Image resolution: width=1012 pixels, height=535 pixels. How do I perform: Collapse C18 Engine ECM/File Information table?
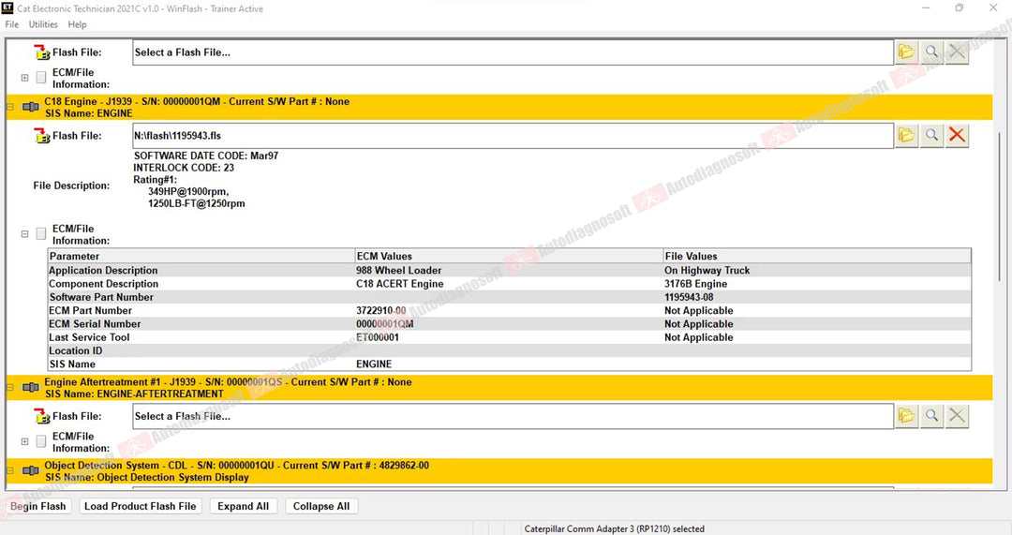24,233
